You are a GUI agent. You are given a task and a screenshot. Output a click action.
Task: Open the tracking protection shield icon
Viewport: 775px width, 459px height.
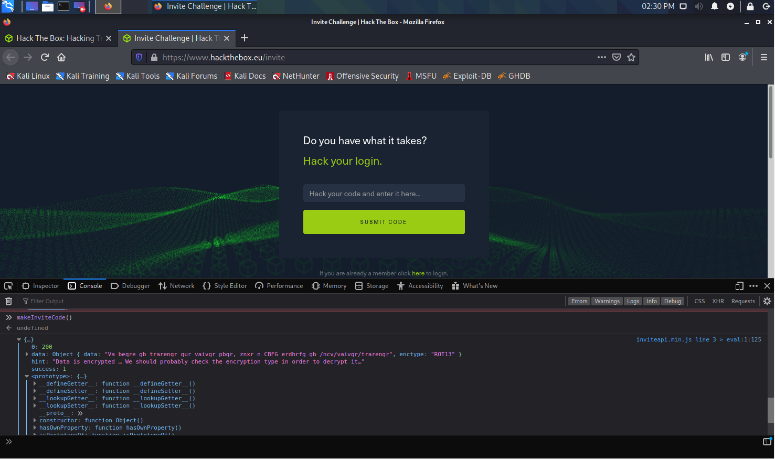point(139,57)
